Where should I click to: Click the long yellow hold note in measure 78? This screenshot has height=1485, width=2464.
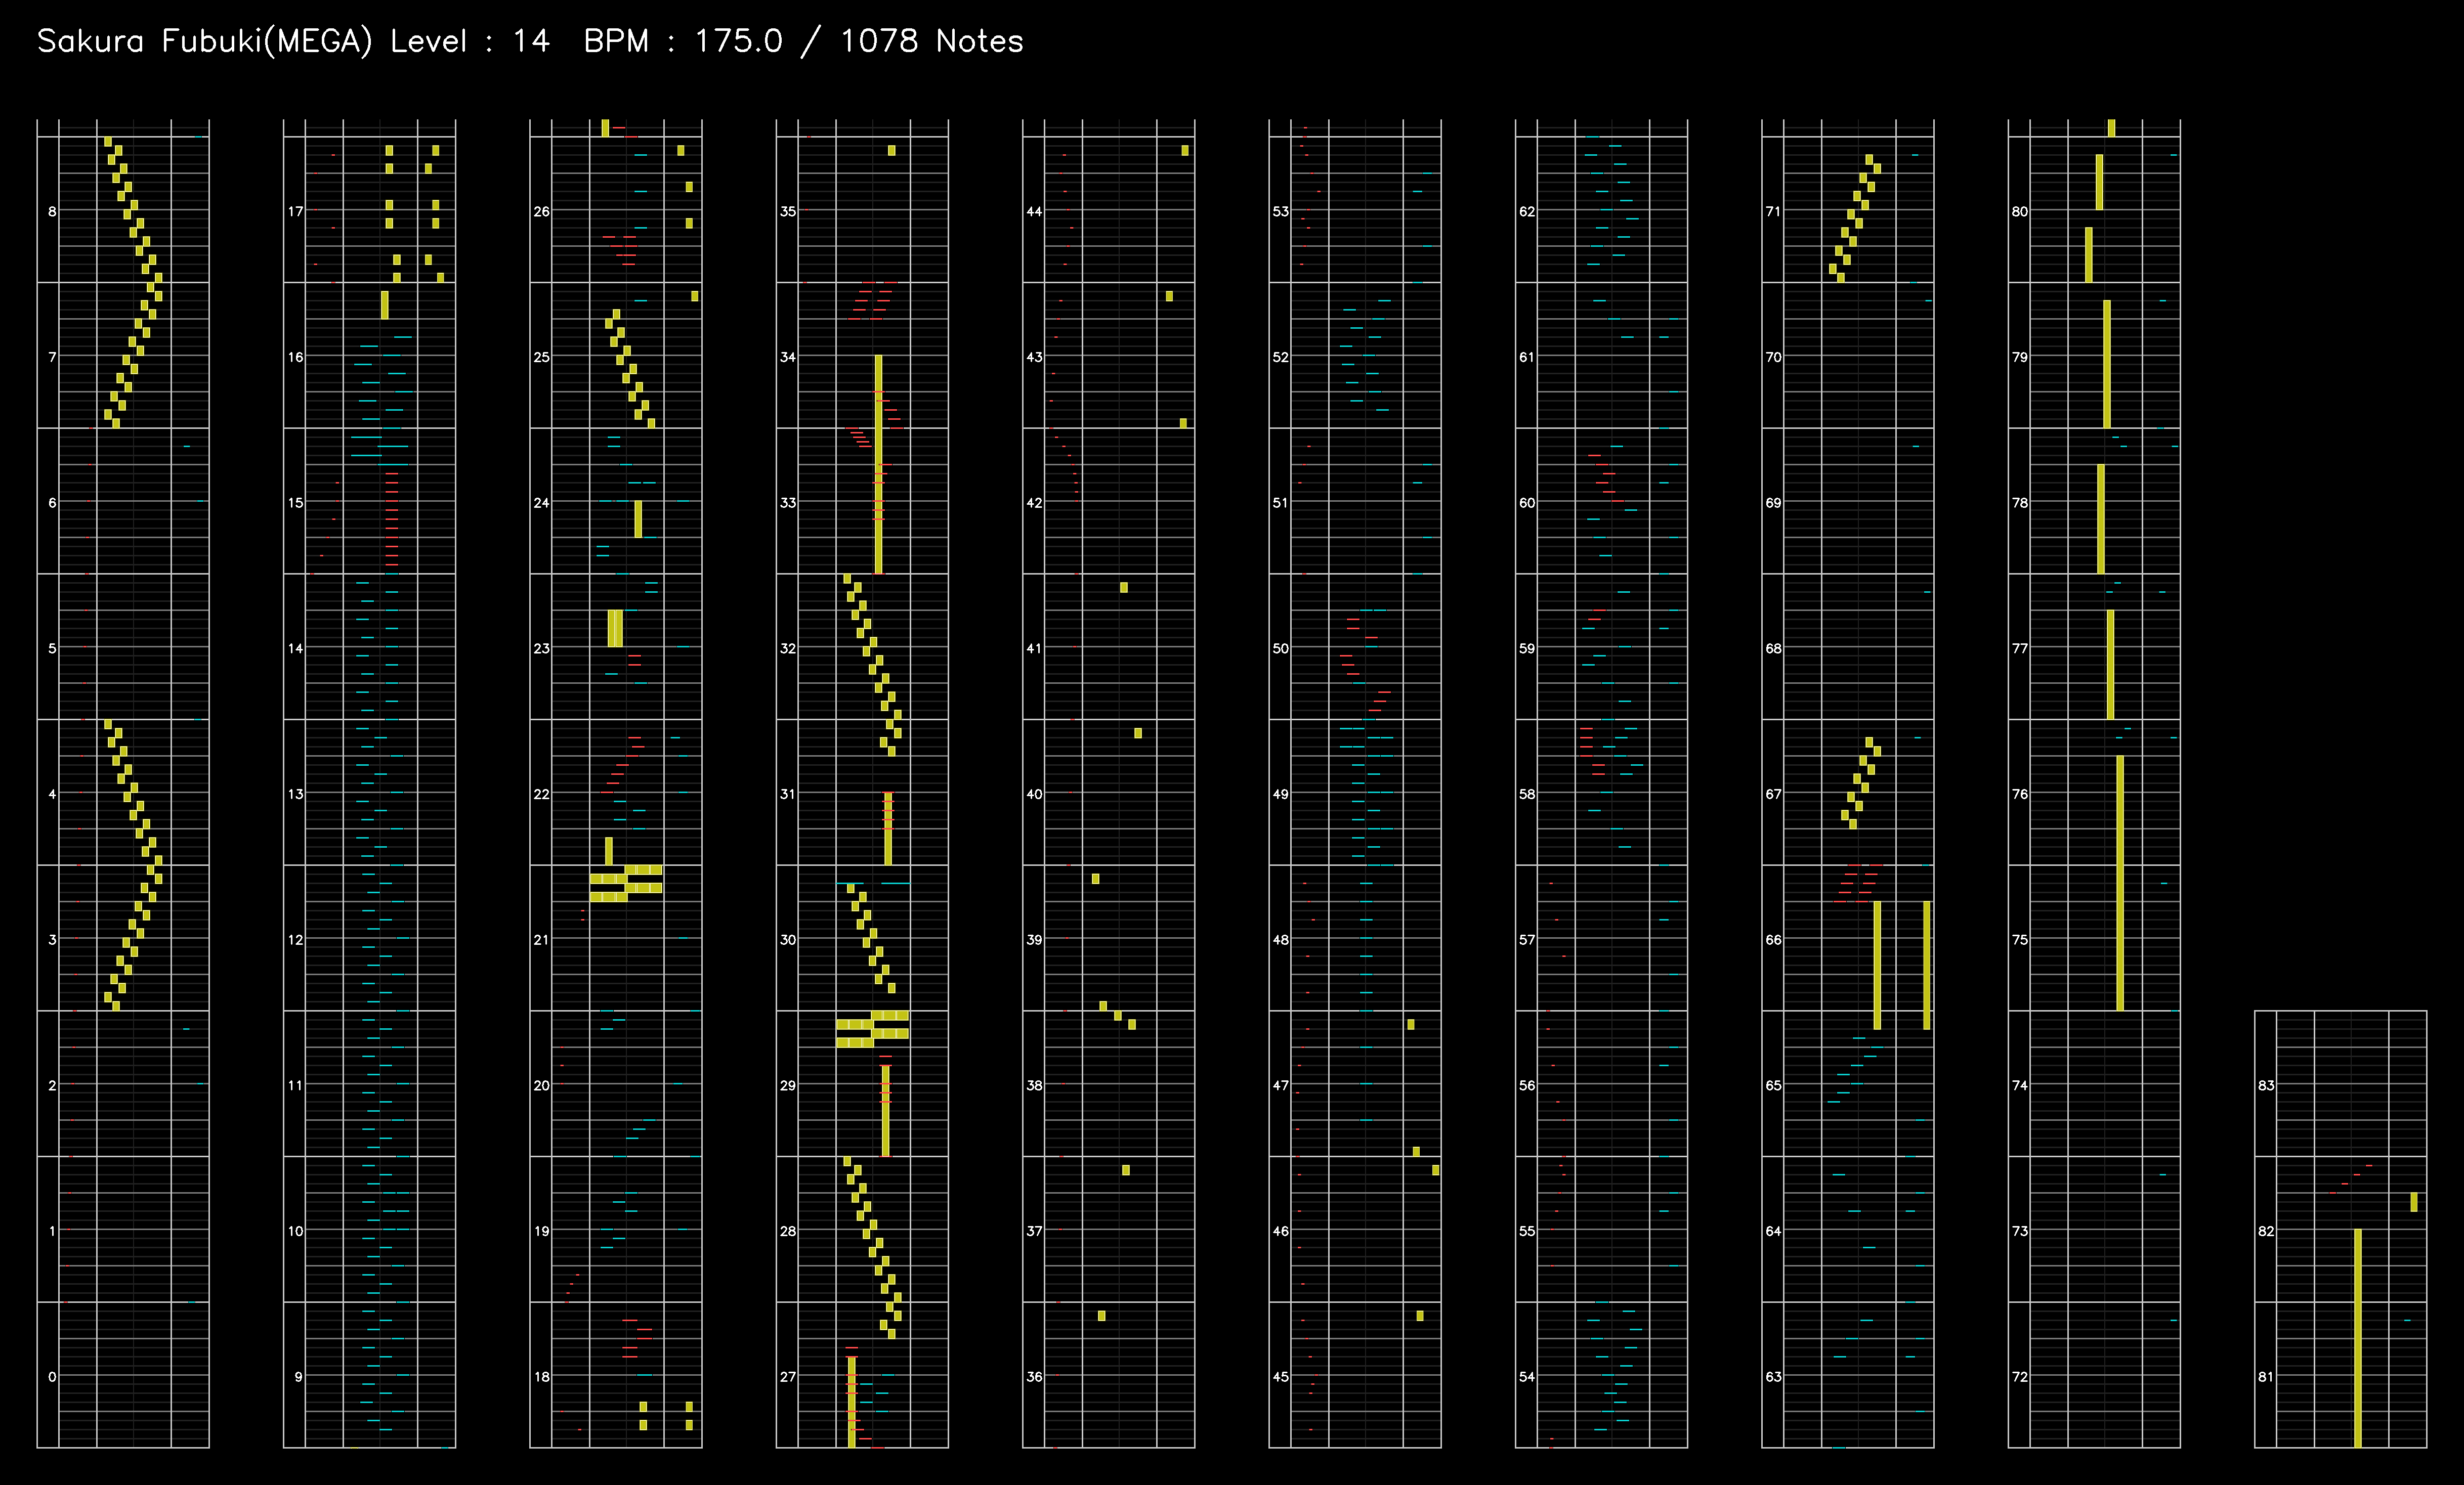(x=2100, y=518)
